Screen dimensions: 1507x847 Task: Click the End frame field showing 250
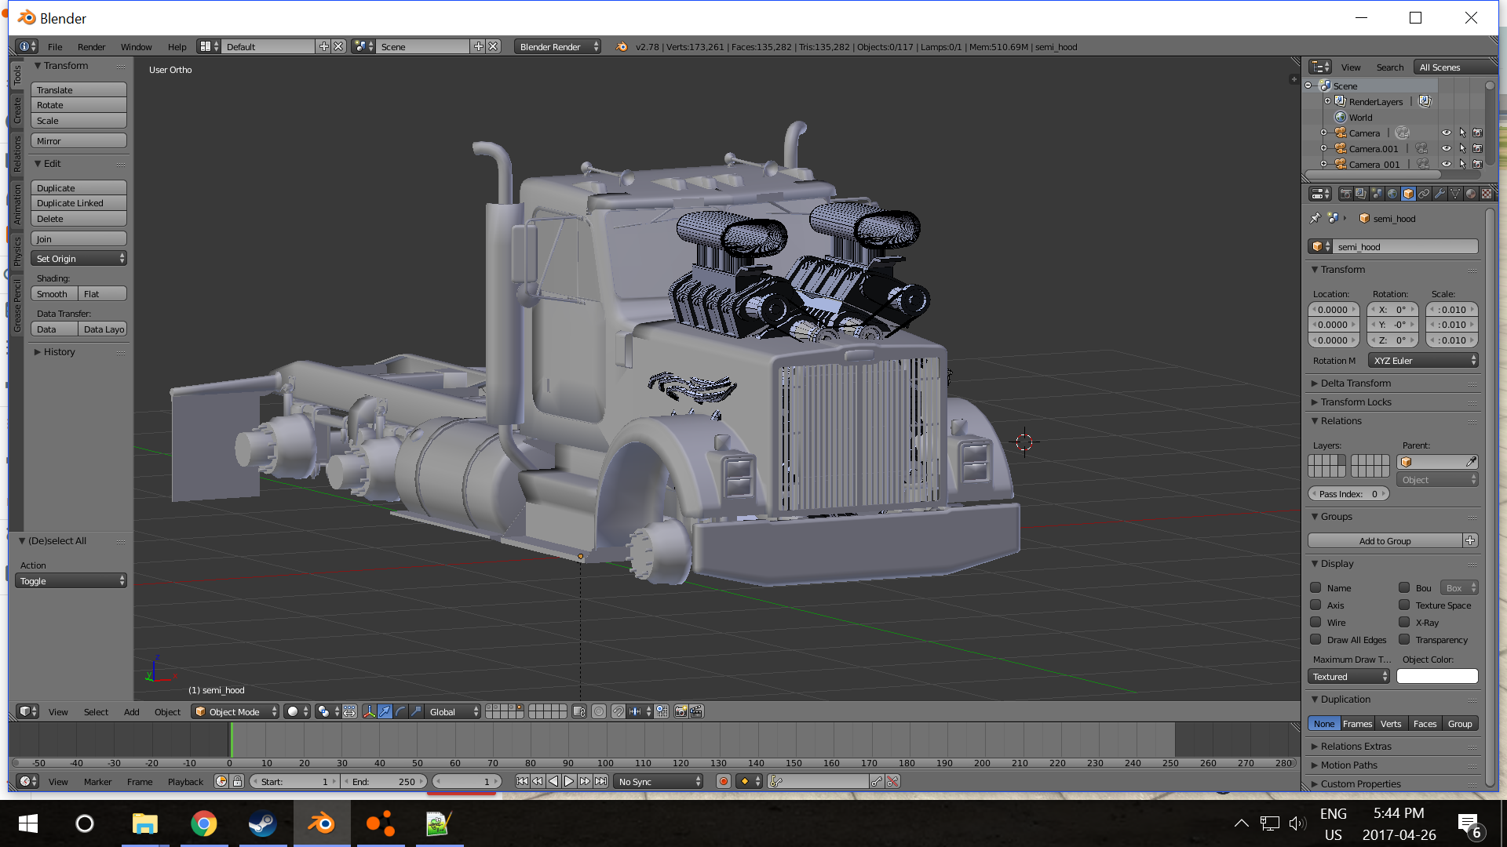click(385, 781)
